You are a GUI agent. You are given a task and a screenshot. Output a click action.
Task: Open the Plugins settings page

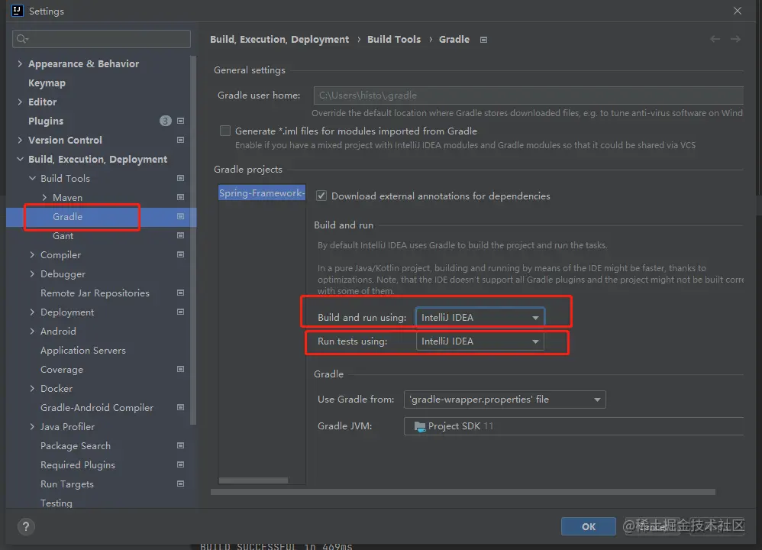tap(46, 121)
